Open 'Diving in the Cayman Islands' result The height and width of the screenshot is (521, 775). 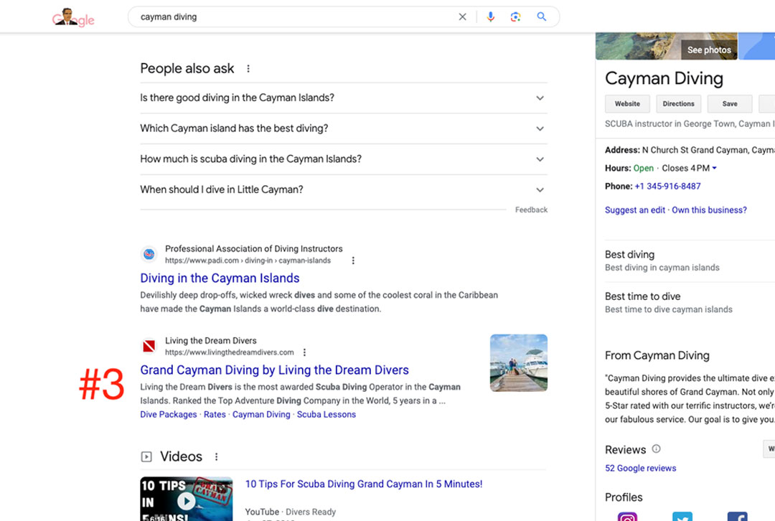tap(220, 278)
